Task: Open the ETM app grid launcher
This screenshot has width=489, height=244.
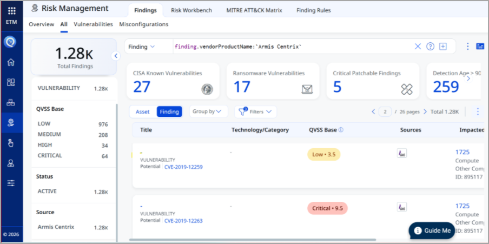Action: coord(11,11)
